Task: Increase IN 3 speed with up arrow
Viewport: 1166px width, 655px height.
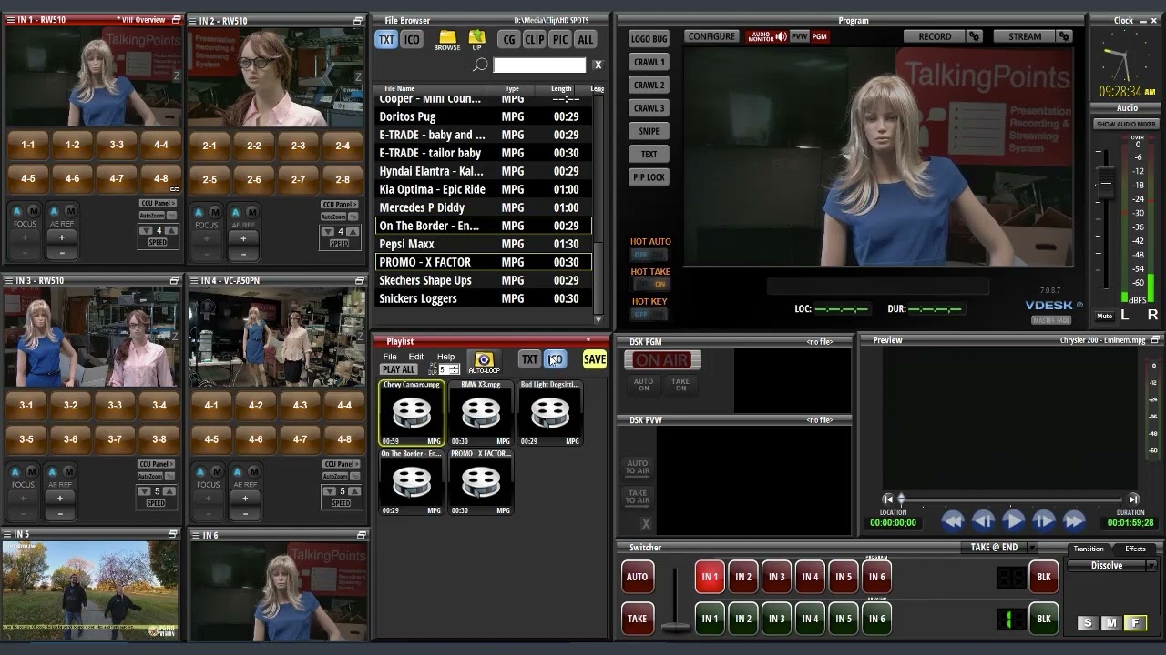Action: [171, 492]
